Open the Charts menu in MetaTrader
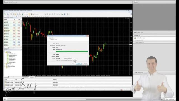Image resolution: width=179 pixels, height=101 pixels. coord(16,12)
